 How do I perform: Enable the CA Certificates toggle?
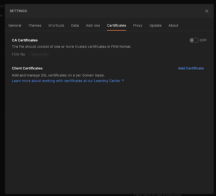coord(194,40)
